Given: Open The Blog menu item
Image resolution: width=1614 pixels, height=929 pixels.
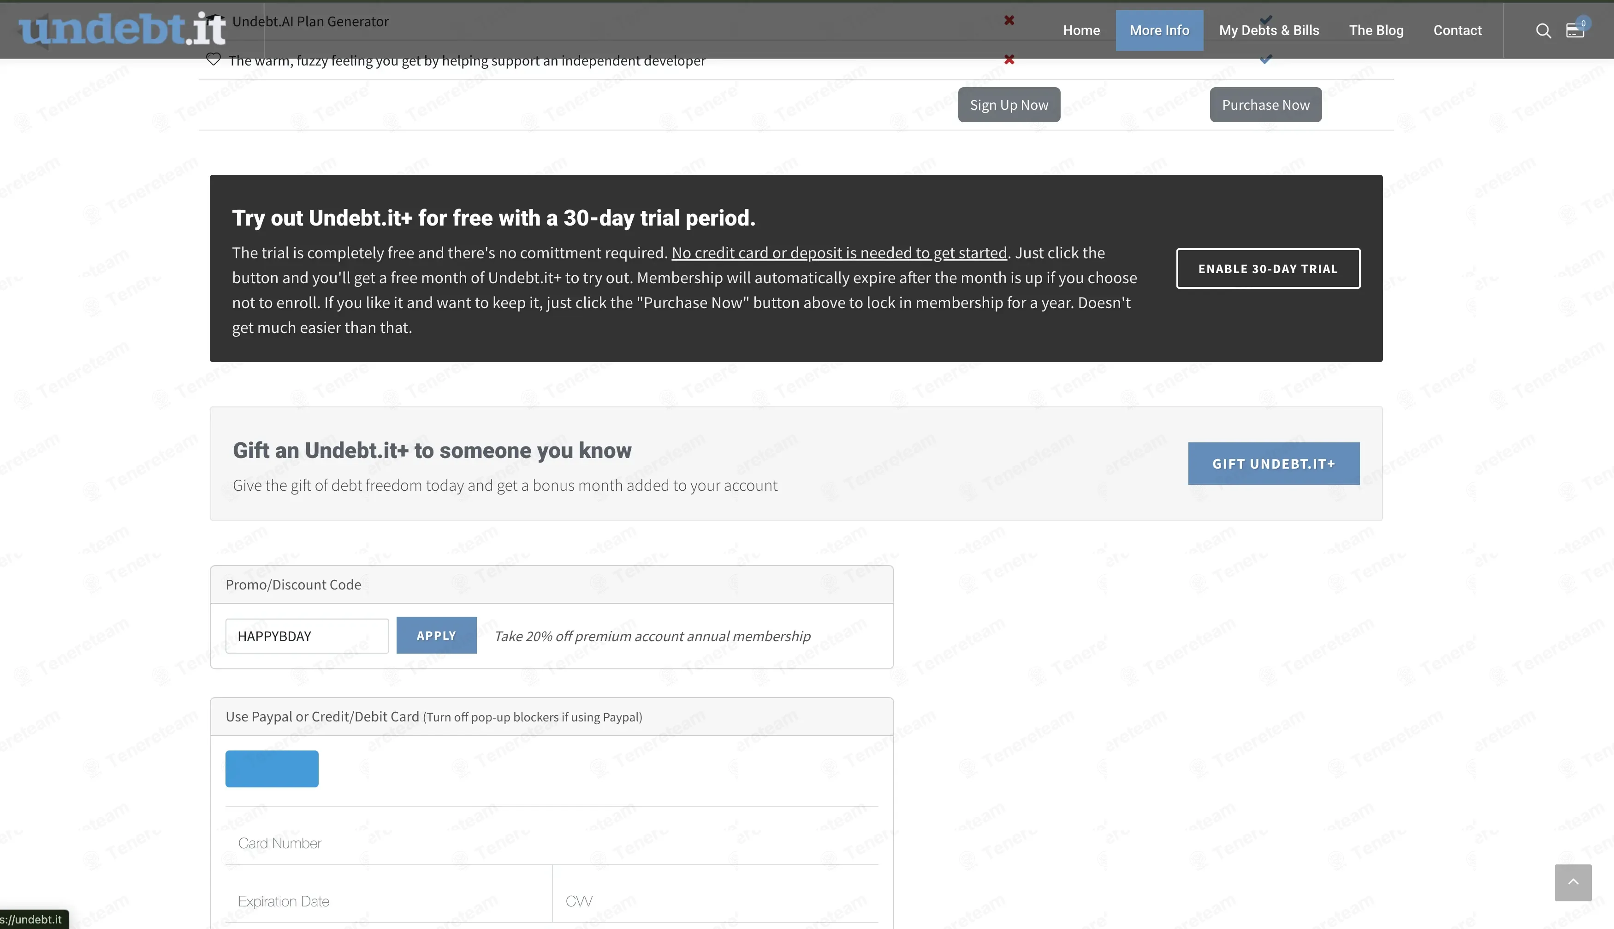Looking at the screenshot, I should coord(1376,30).
